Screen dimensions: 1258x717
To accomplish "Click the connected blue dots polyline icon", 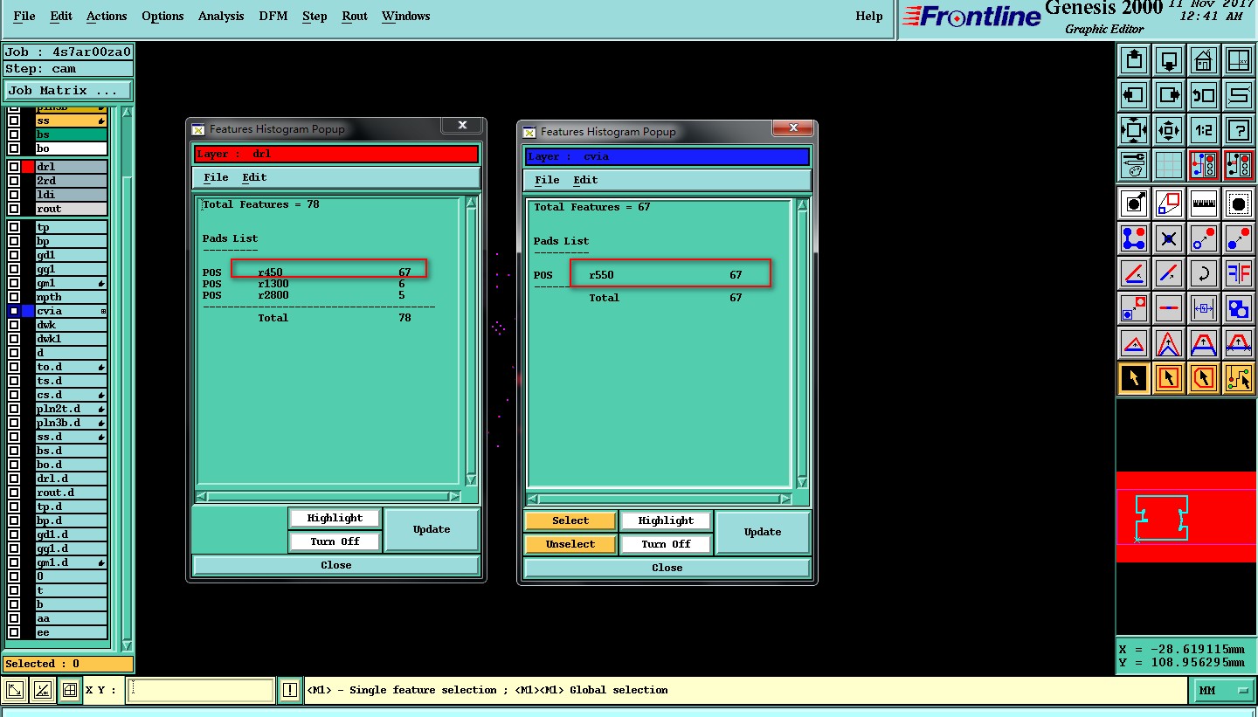I will coord(1134,238).
